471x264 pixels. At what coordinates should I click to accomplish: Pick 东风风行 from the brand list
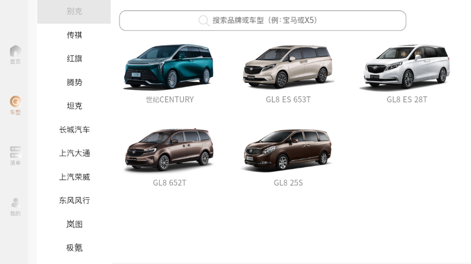pos(74,200)
